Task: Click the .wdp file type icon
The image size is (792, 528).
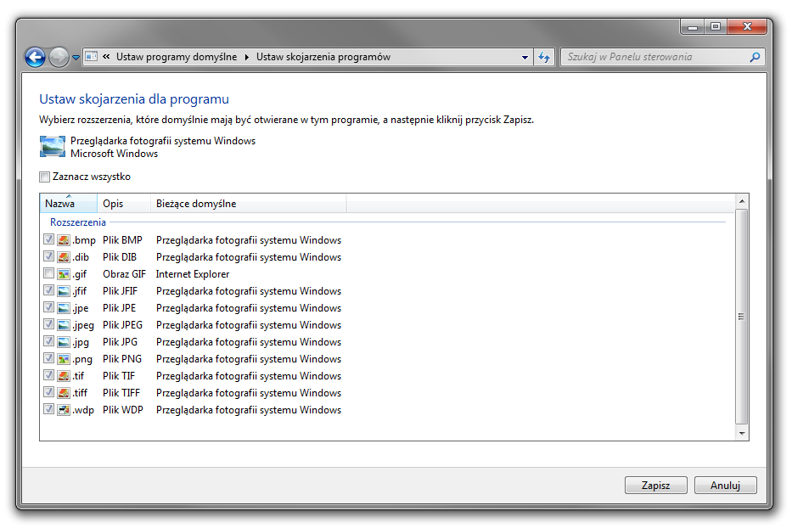Action: (x=63, y=410)
